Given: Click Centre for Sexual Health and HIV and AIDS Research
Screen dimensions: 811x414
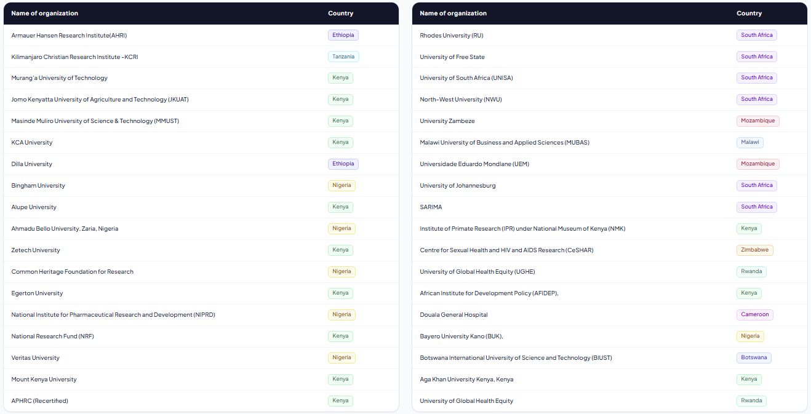Looking at the screenshot, I should (506, 250).
